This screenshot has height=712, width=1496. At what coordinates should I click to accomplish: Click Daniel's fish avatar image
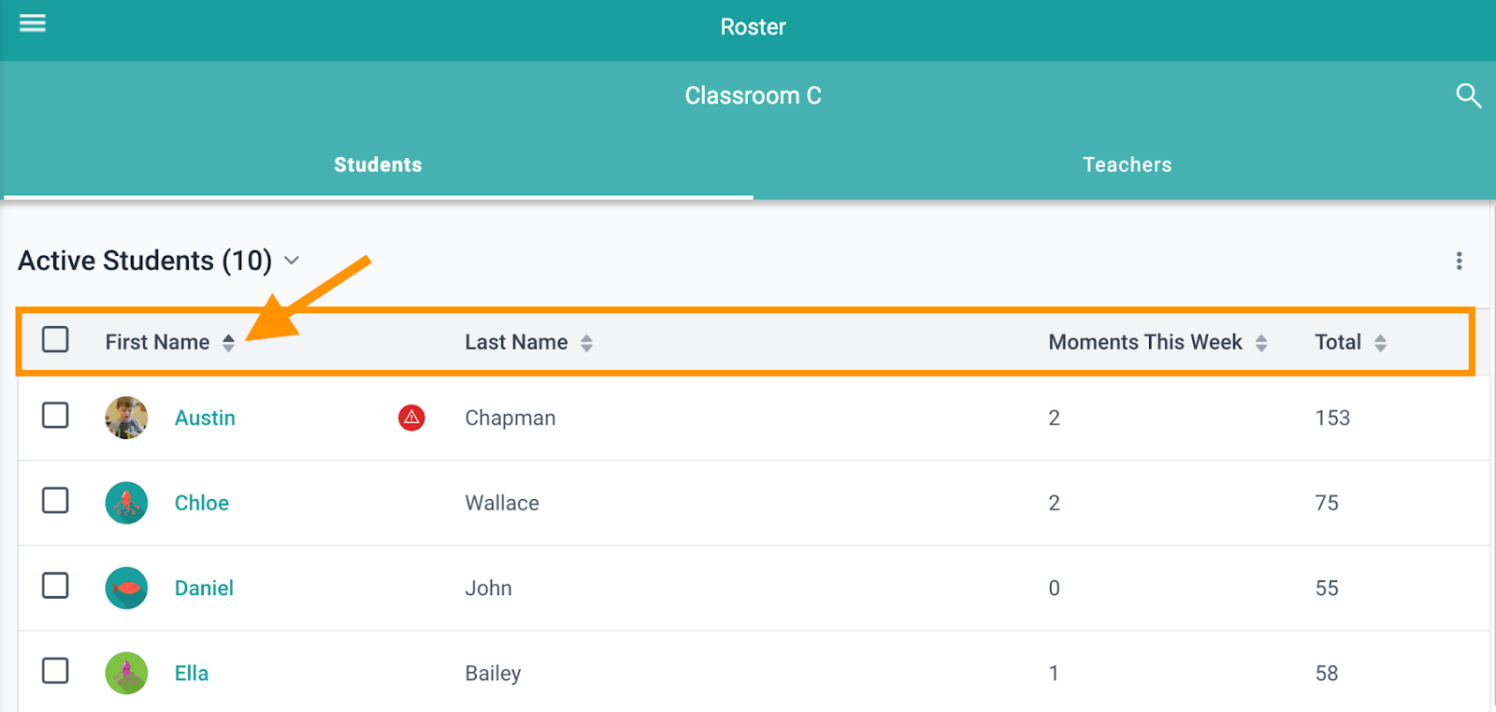(x=126, y=588)
